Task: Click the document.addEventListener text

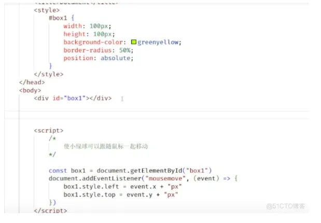Action: (95, 178)
